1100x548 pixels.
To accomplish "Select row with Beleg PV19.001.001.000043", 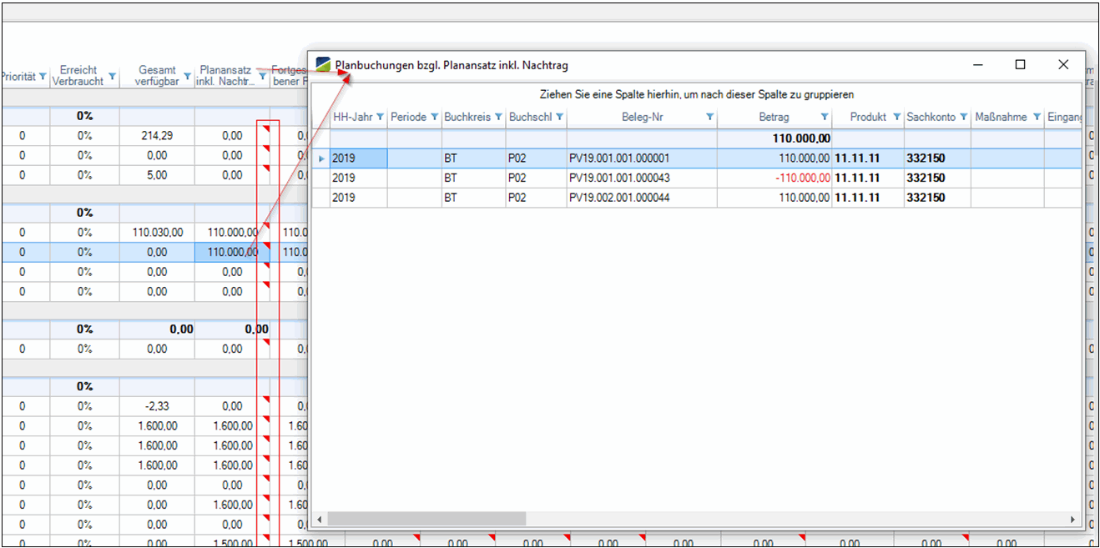I will pyautogui.click(x=618, y=178).
